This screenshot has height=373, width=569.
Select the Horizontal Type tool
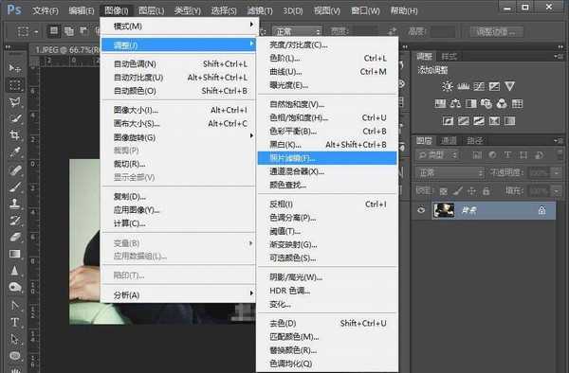[15, 322]
